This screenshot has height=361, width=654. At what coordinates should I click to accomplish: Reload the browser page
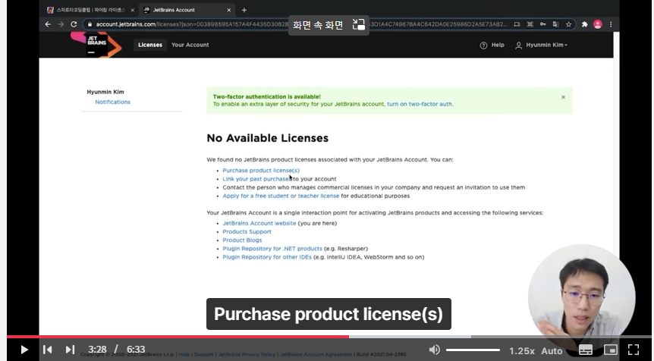tap(74, 24)
